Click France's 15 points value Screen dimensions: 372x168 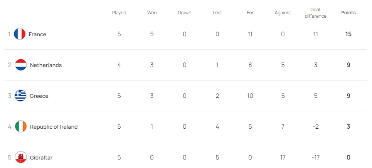[x=348, y=34]
